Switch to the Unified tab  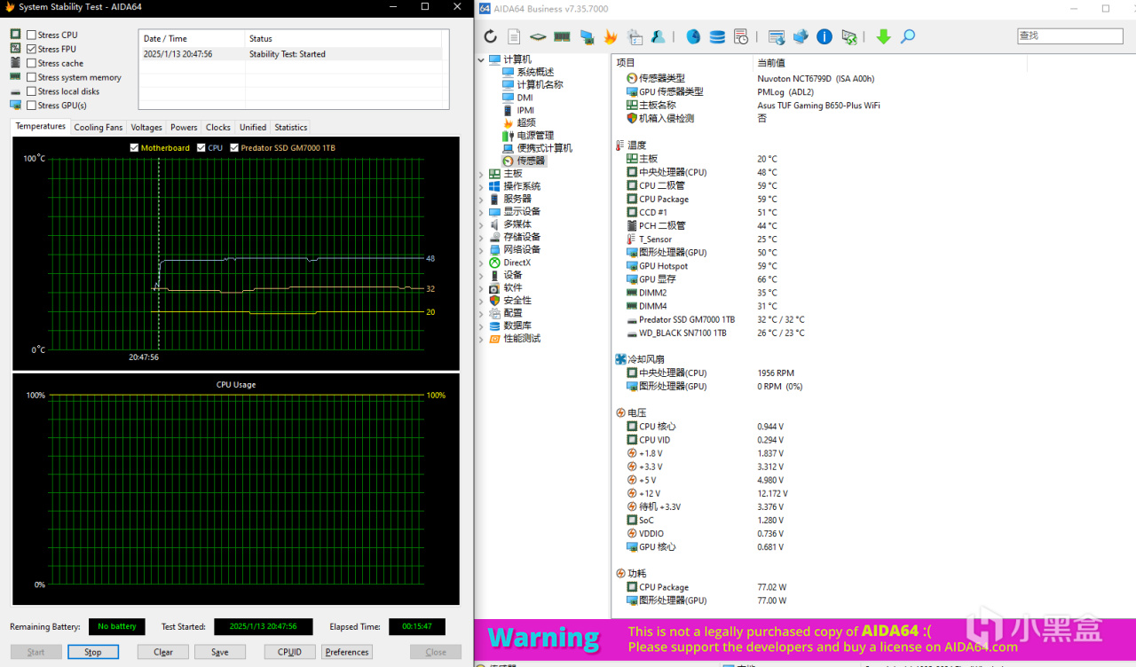pos(253,128)
